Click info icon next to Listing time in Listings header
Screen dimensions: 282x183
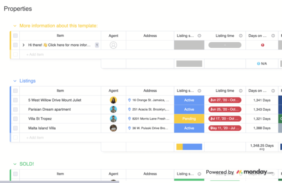[241, 91]
